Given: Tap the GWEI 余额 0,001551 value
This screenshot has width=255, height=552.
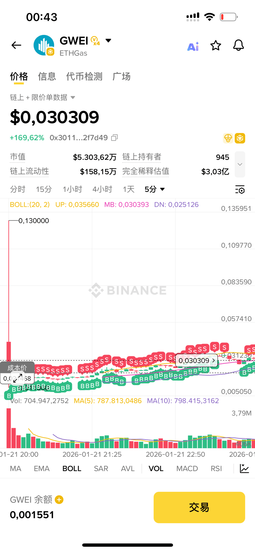Looking at the screenshot, I should [32, 515].
